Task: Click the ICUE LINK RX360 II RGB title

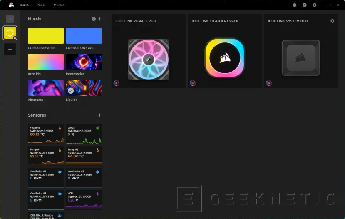Action: coord(136,21)
